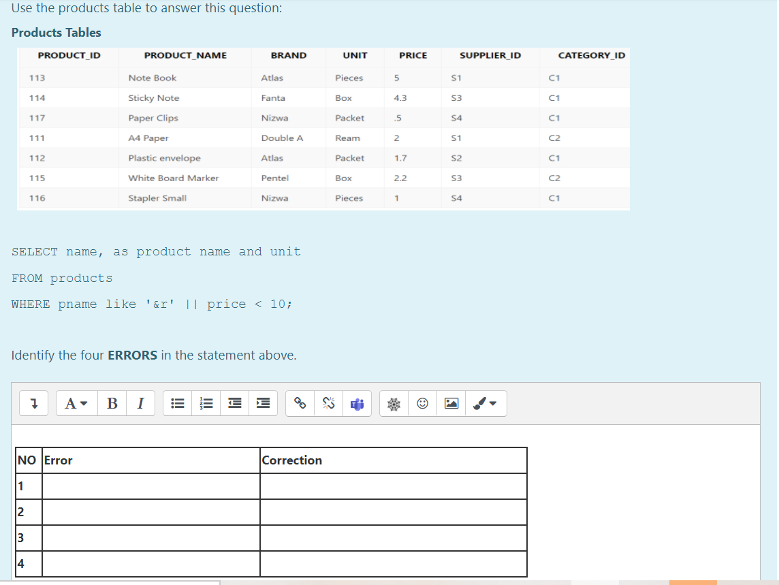
Task: Click the PRODUCT_NAME column header
Action: 185,56
